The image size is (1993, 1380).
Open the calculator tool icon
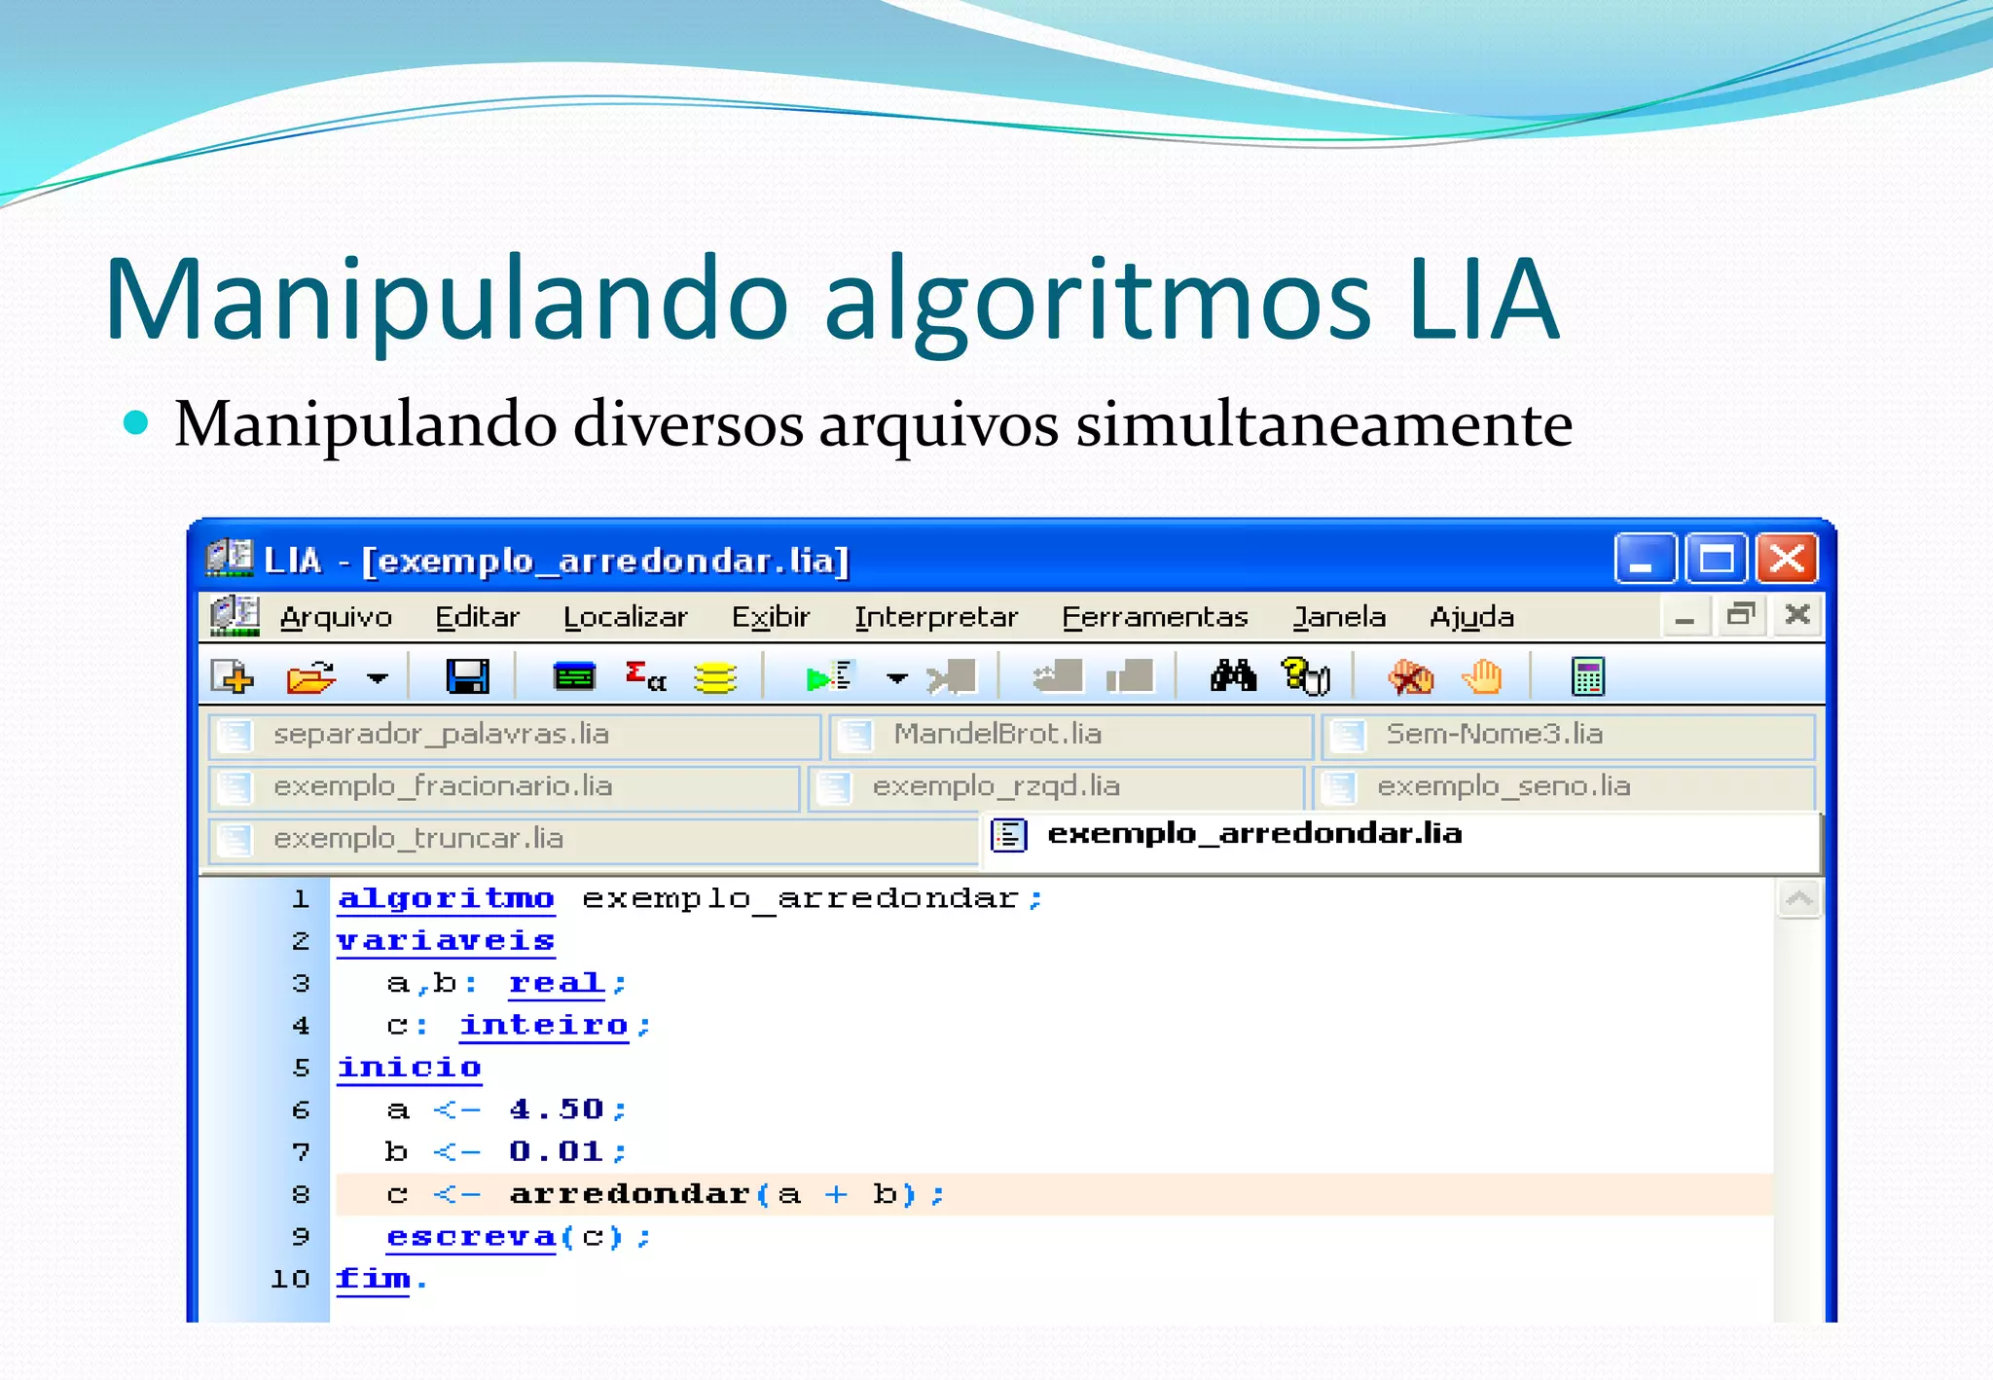tap(1588, 676)
